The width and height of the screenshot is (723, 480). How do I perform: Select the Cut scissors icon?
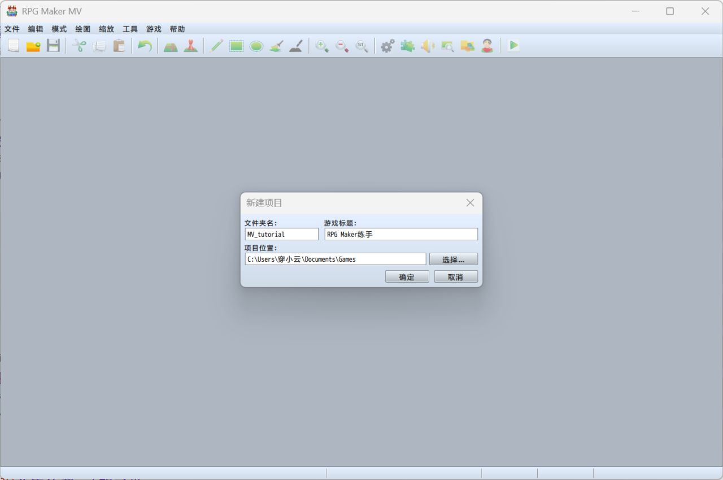point(79,46)
